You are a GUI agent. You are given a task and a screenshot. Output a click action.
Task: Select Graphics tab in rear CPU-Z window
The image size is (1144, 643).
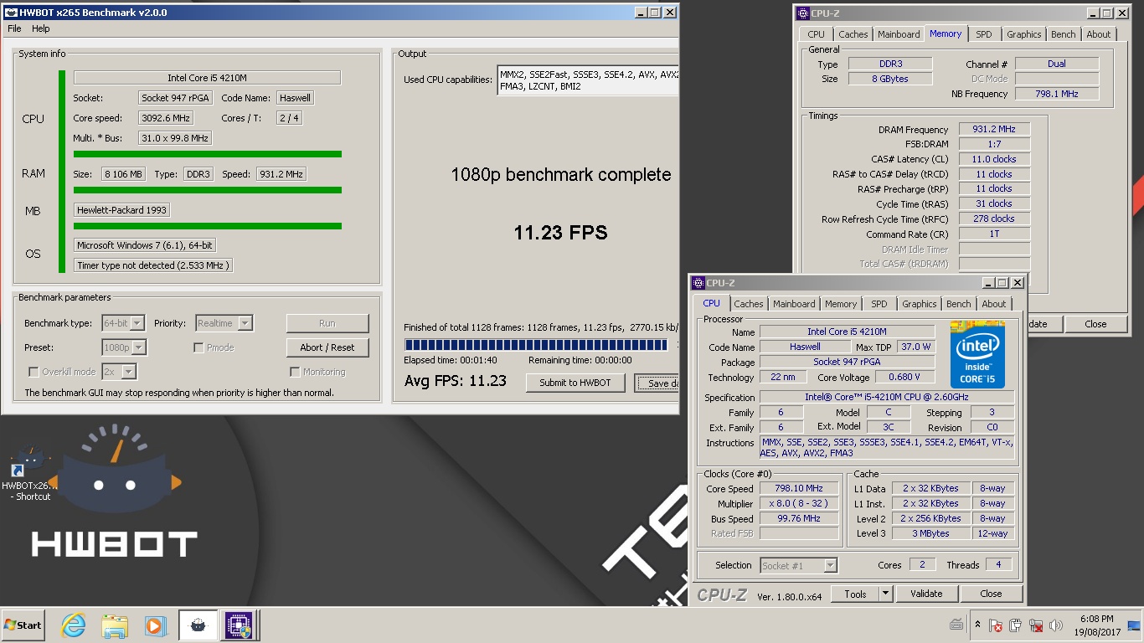[1023, 34]
